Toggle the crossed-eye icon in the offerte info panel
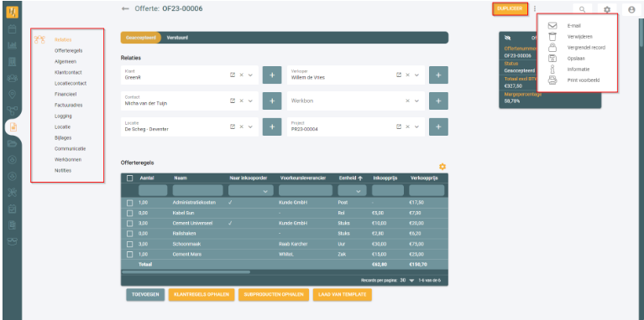Viewport: 644px width, 320px height. (x=508, y=38)
